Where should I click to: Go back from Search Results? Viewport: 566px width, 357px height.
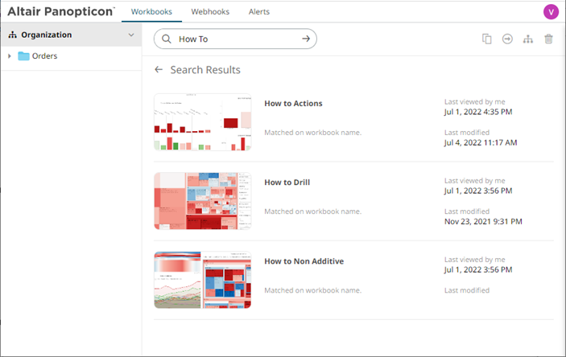(x=159, y=70)
